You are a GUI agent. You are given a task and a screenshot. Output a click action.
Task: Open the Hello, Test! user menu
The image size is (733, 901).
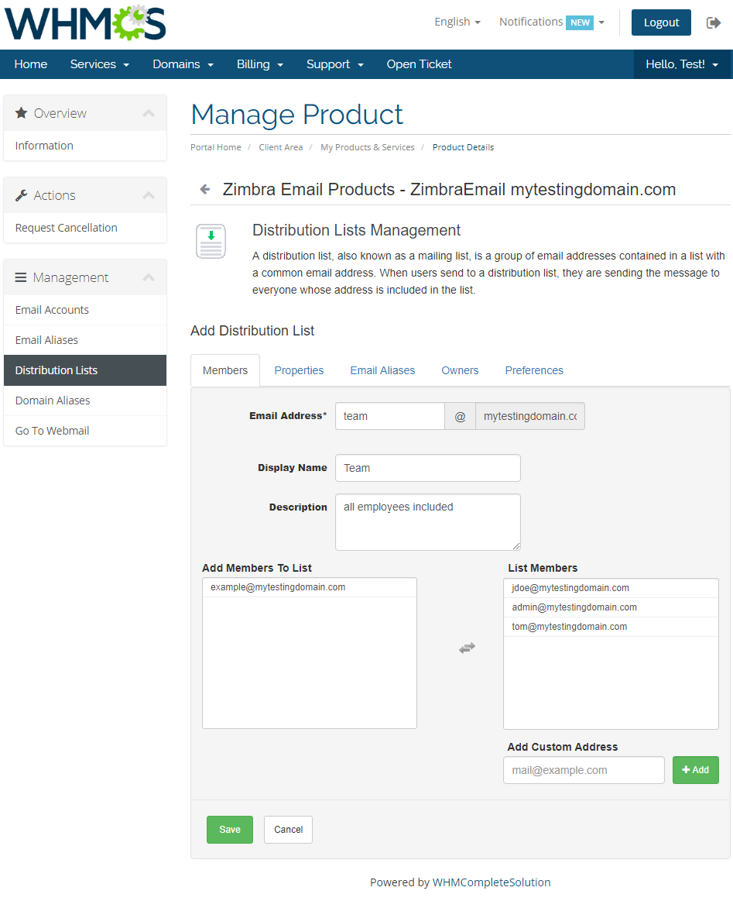[682, 64]
